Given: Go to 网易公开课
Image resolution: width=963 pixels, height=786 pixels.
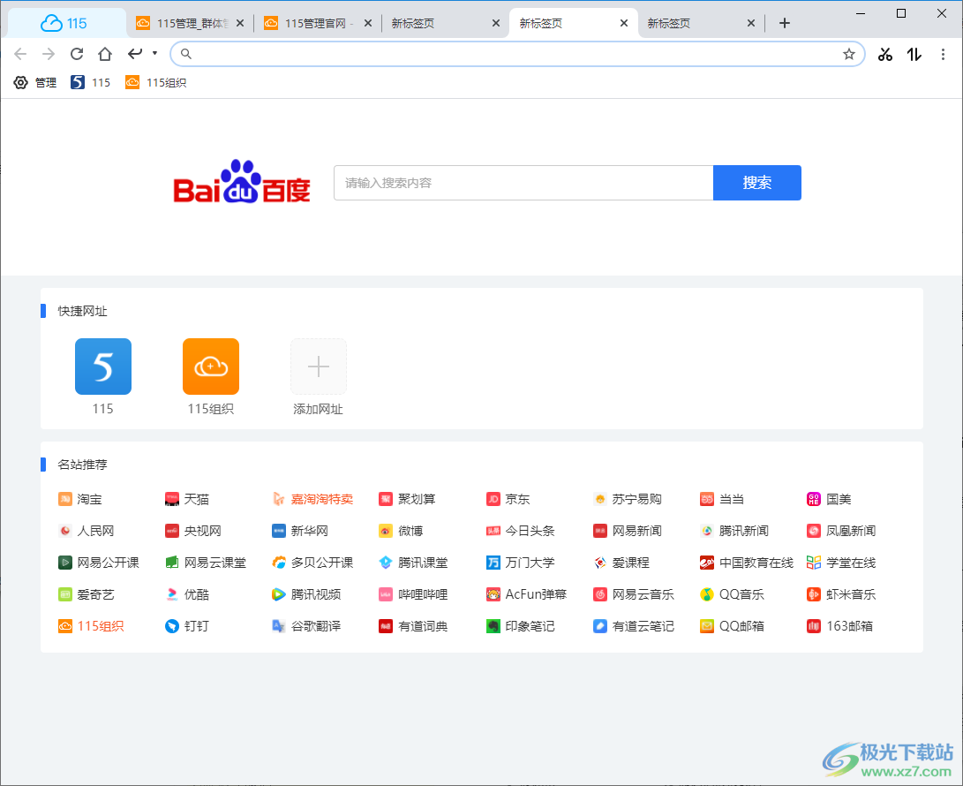Looking at the screenshot, I should pyautogui.click(x=99, y=563).
